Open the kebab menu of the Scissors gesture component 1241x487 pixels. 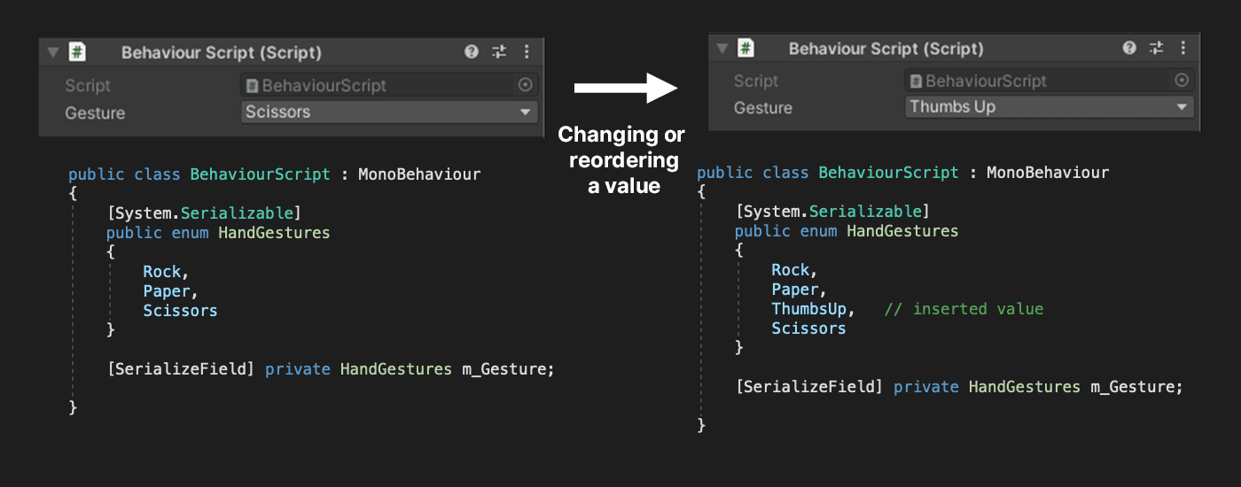[x=527, y=52]
